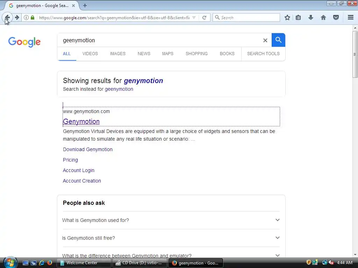The width and height of the screenshot is (358, 268).
Task: Expand "What is Genymotion used for?"
Action: (x=171, y=220)
